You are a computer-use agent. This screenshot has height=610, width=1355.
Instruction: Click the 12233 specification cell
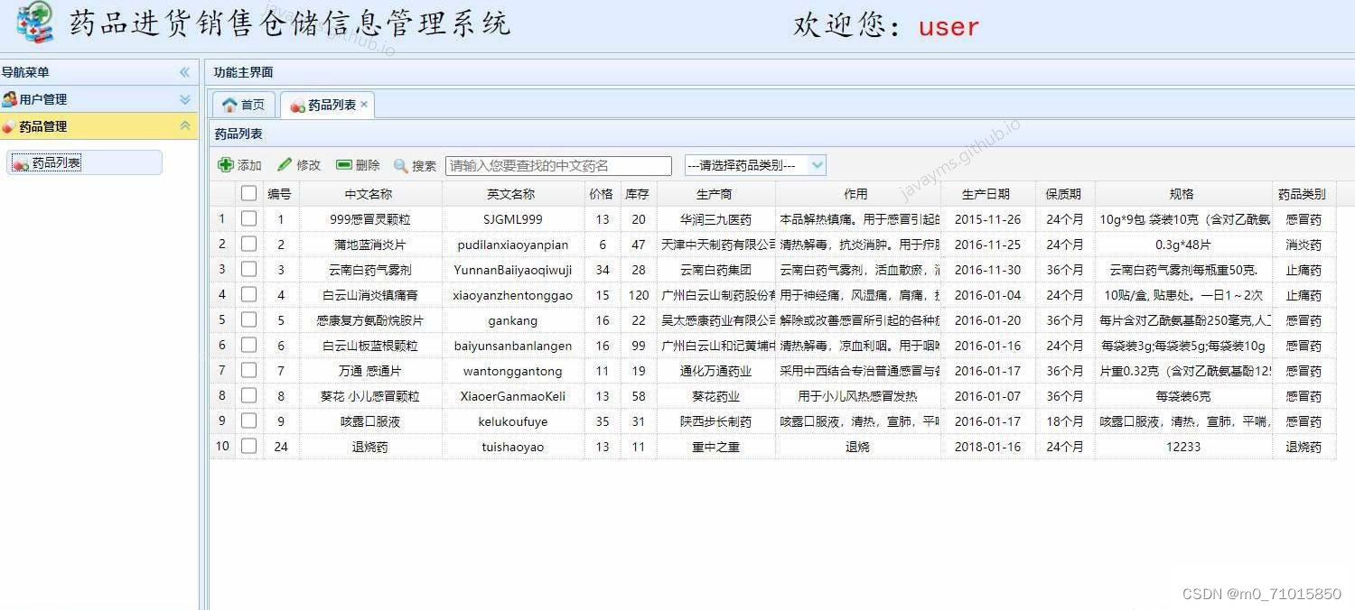[1182, 447]
